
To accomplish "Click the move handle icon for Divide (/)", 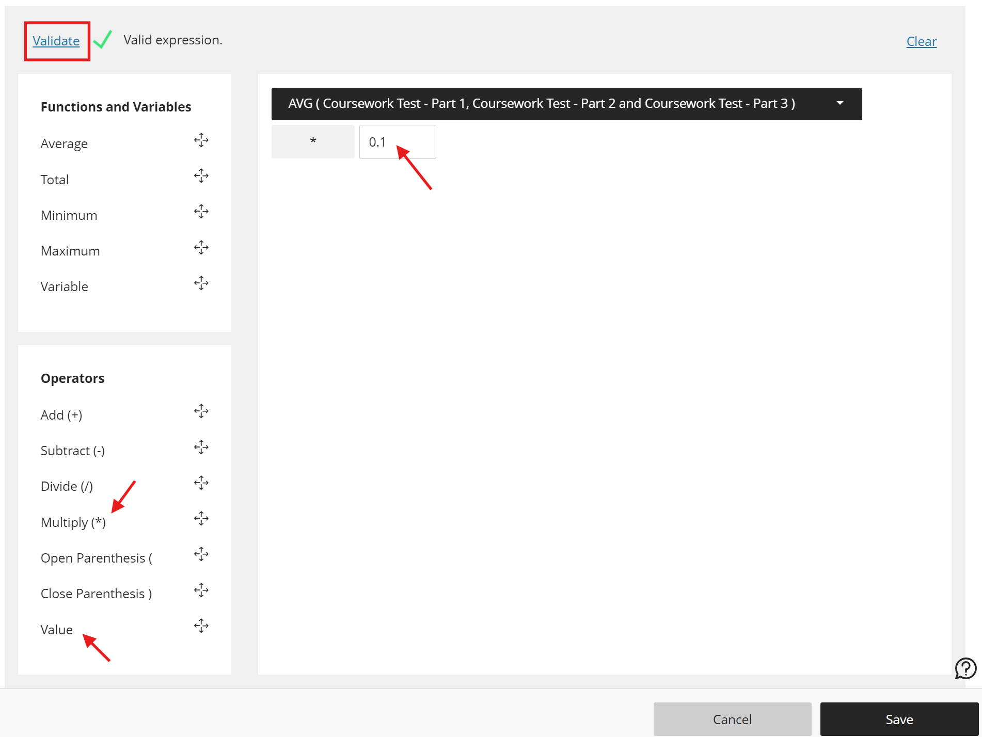I will coord(201,483).
